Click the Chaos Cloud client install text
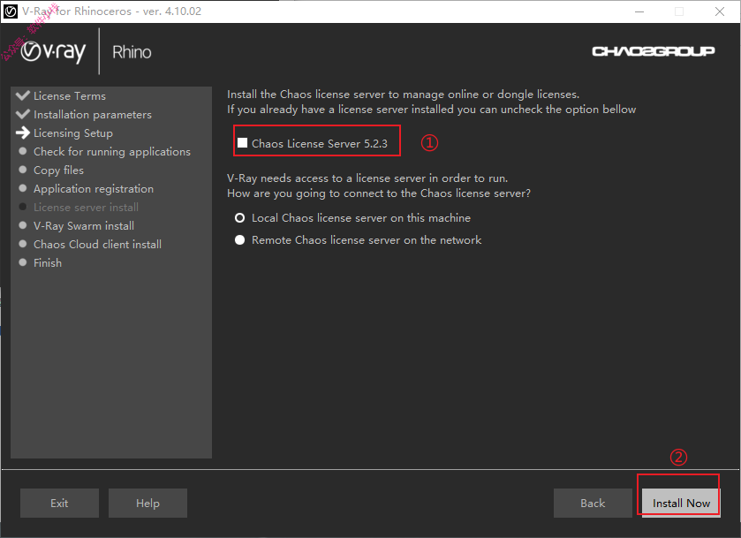 [97, 245]
